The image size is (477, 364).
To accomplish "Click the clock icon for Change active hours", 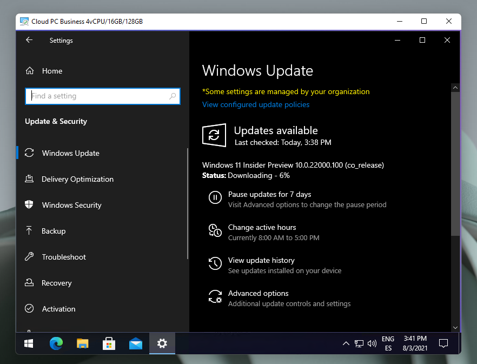I will pos(215,230).
